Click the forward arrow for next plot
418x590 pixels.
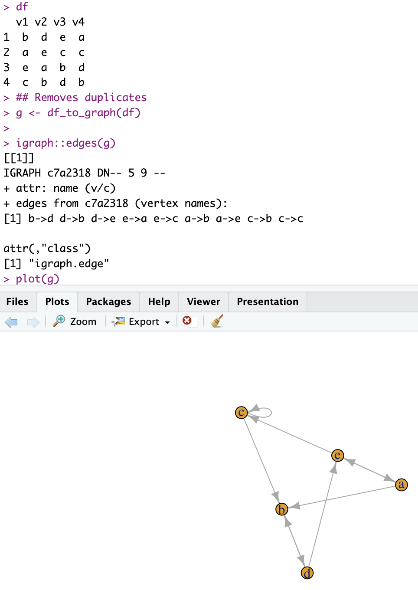coord(33,322)
